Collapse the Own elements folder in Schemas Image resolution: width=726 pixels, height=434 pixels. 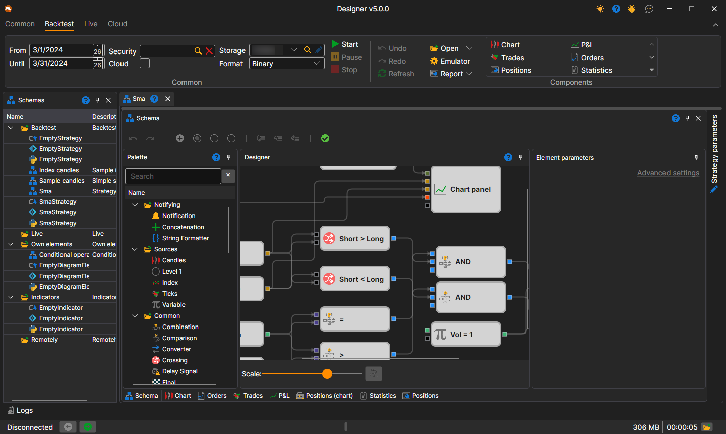[11, 244]
